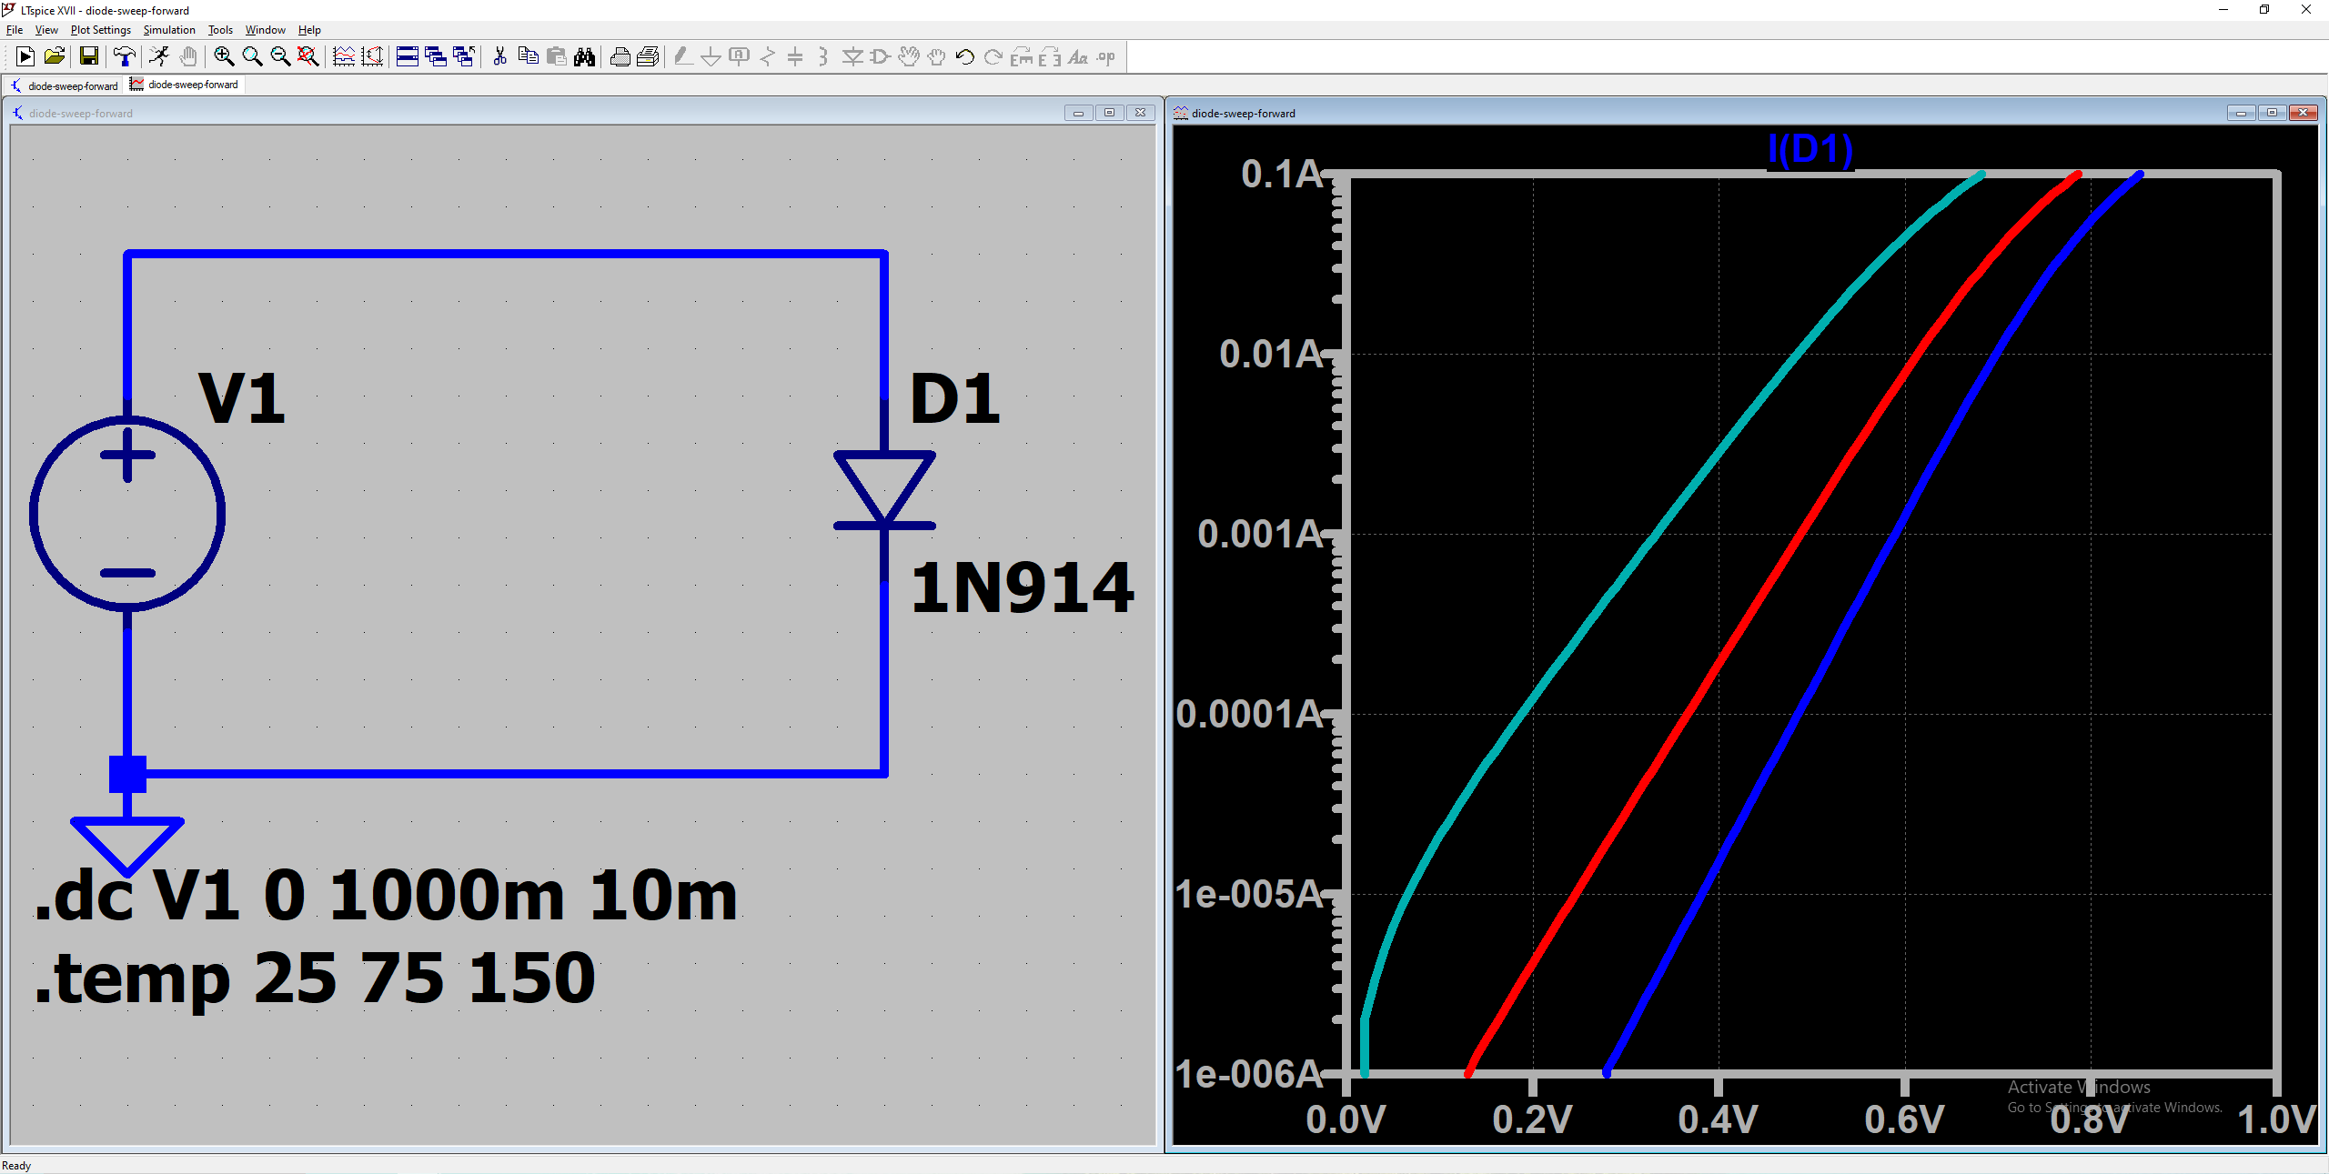The height and width of the screenshot is (1174, 2329).
Task: Click the Zoom to fit icon
Action: pyautogui.click(x=308, y=57)
